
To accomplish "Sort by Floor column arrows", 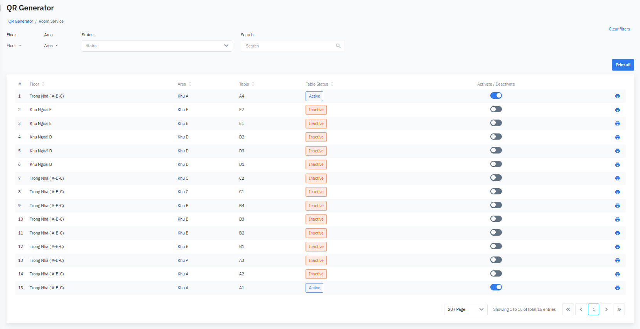I will pos(43,84).
